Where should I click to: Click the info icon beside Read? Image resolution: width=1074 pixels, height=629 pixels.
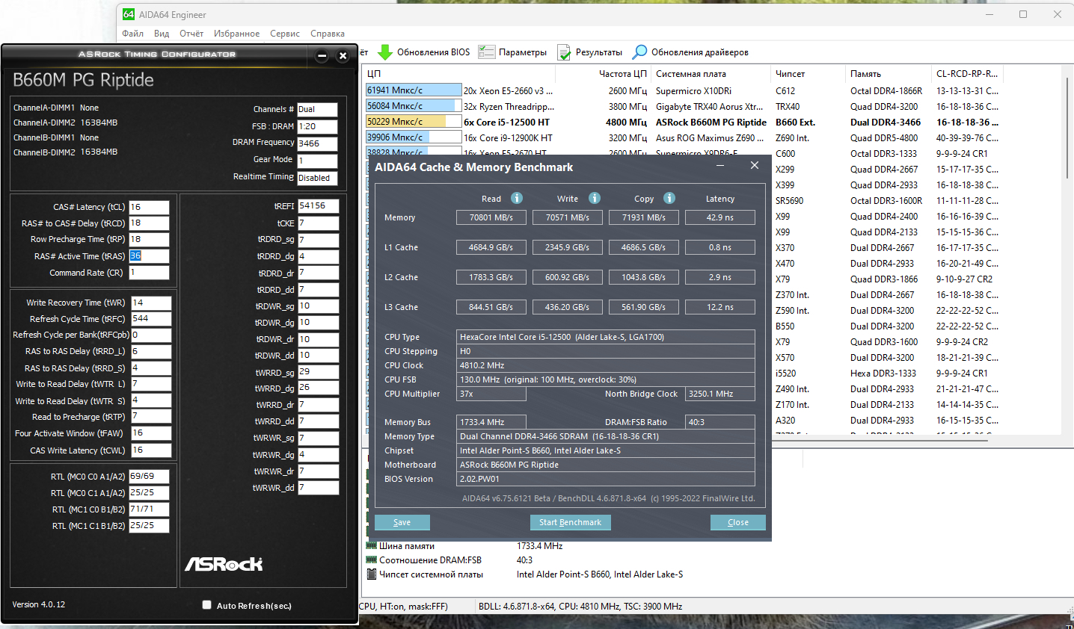[517, 198]
